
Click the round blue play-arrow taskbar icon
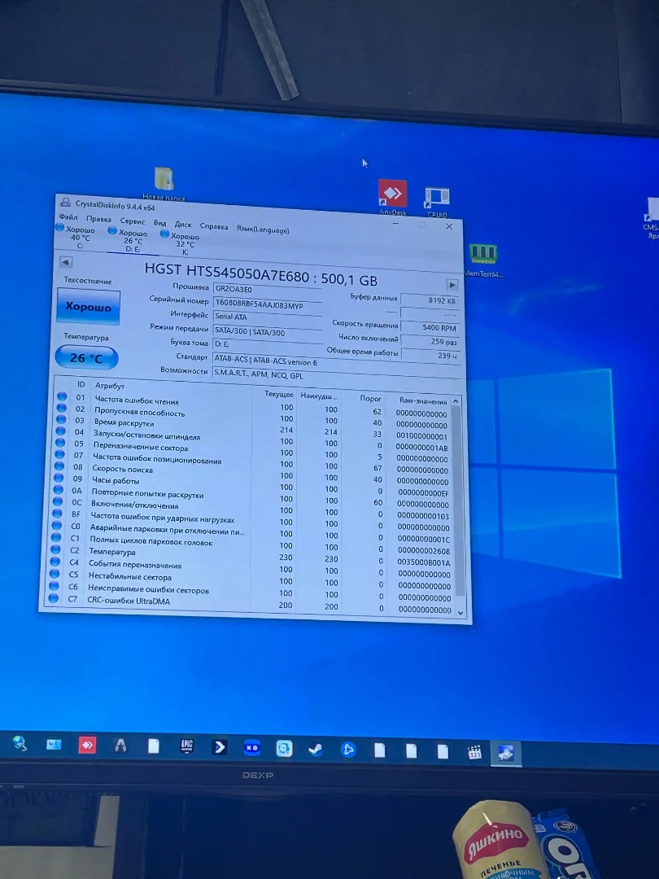point(348,750)
